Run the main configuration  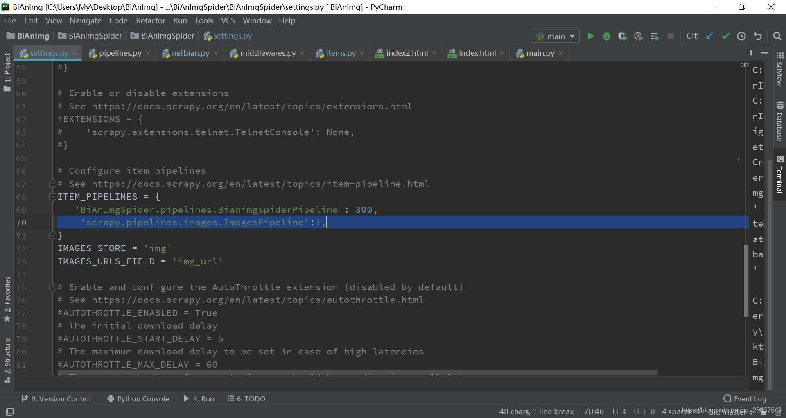(x=590, y=36)
